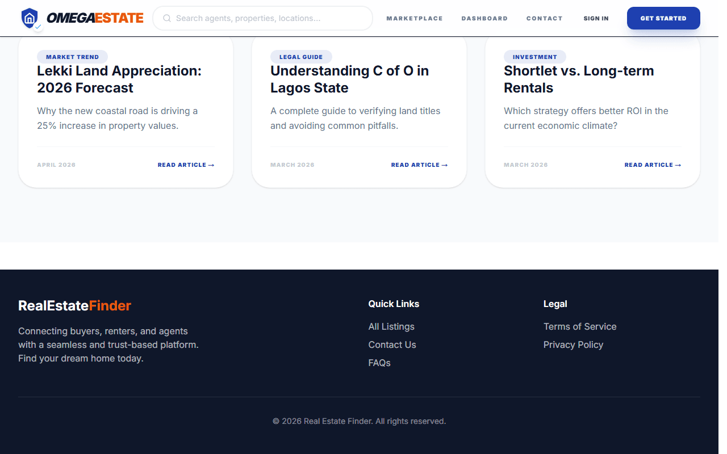Click the 2026 Real Estate Finder copyright text
This screenshot has width=727, height=454.
click(x=359, y=422)
